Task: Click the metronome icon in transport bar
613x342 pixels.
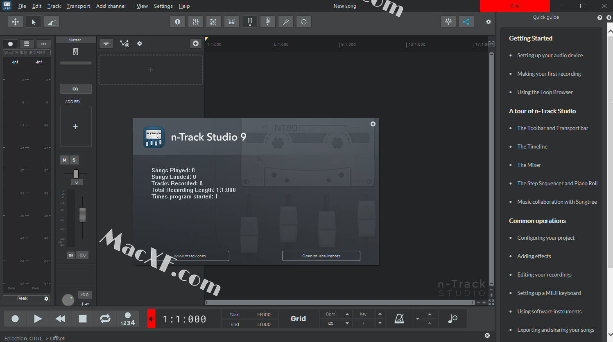Action: [x=399, y=319]
